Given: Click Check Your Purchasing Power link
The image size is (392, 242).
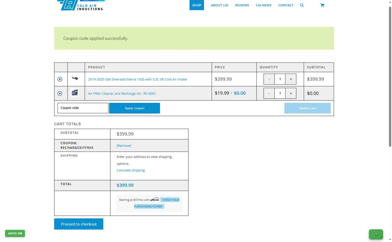Looking at the screenshot, I should tap(157, 203).
